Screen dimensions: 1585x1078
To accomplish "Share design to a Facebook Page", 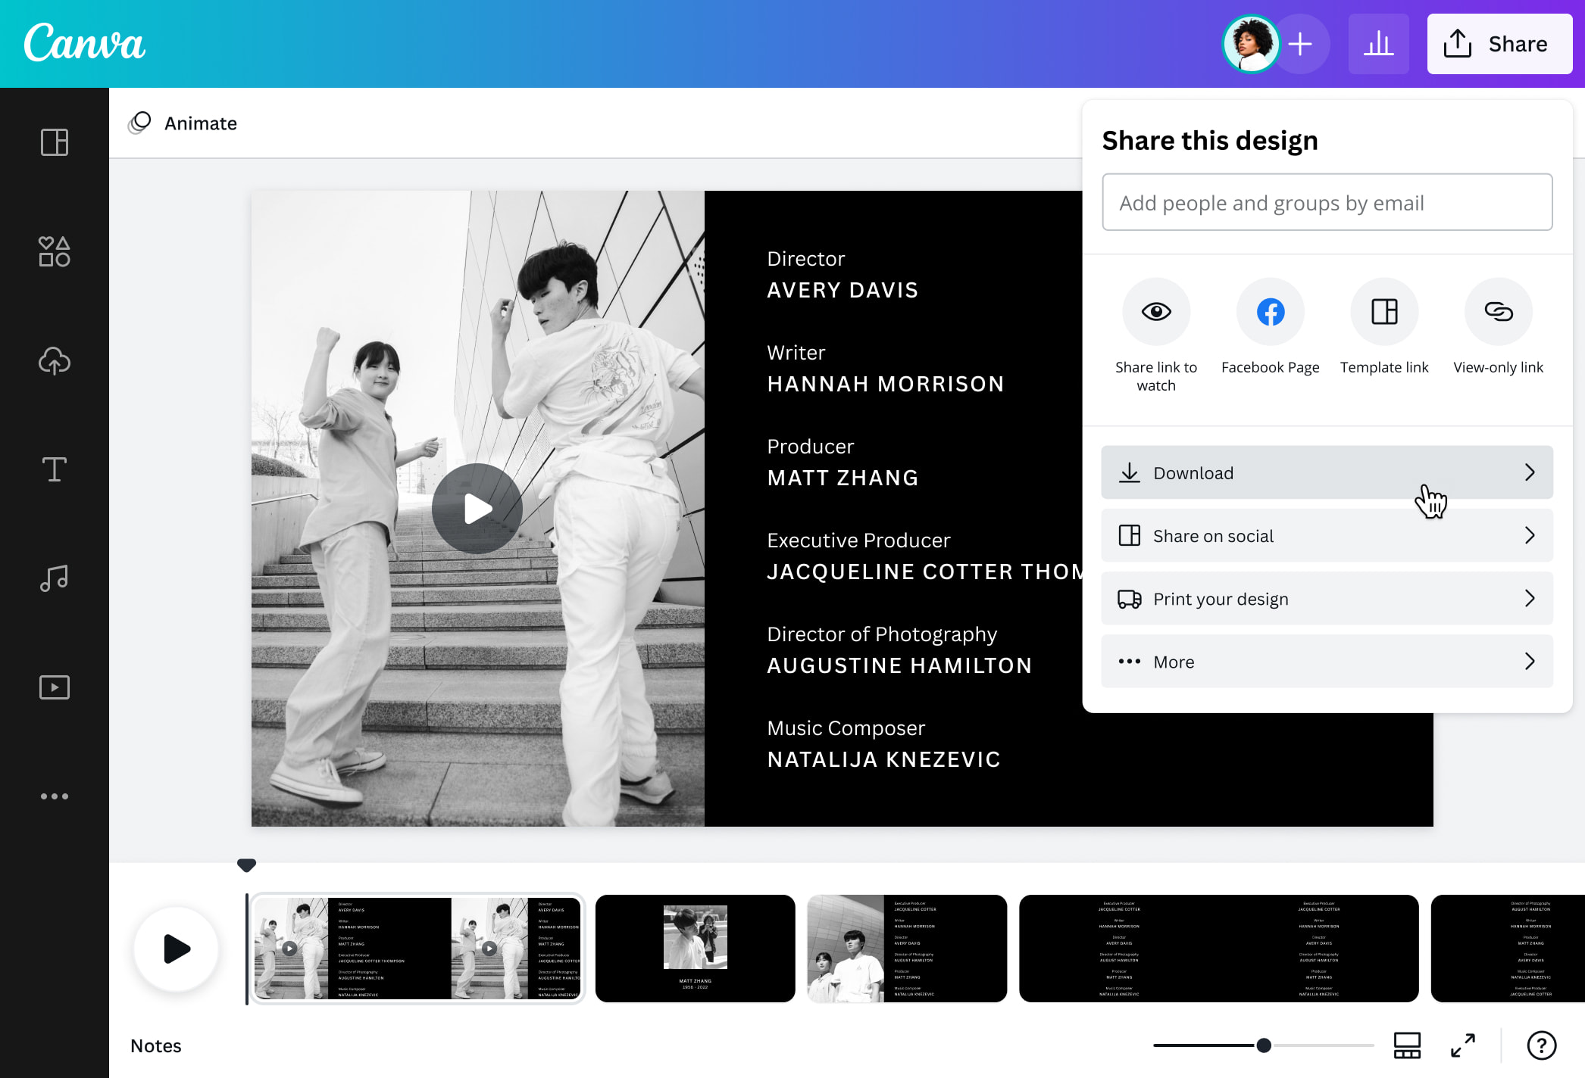I will pyautogui.click(x=1270, y=311).
